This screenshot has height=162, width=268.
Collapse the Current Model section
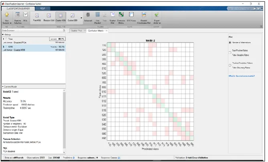click(3, 87)
